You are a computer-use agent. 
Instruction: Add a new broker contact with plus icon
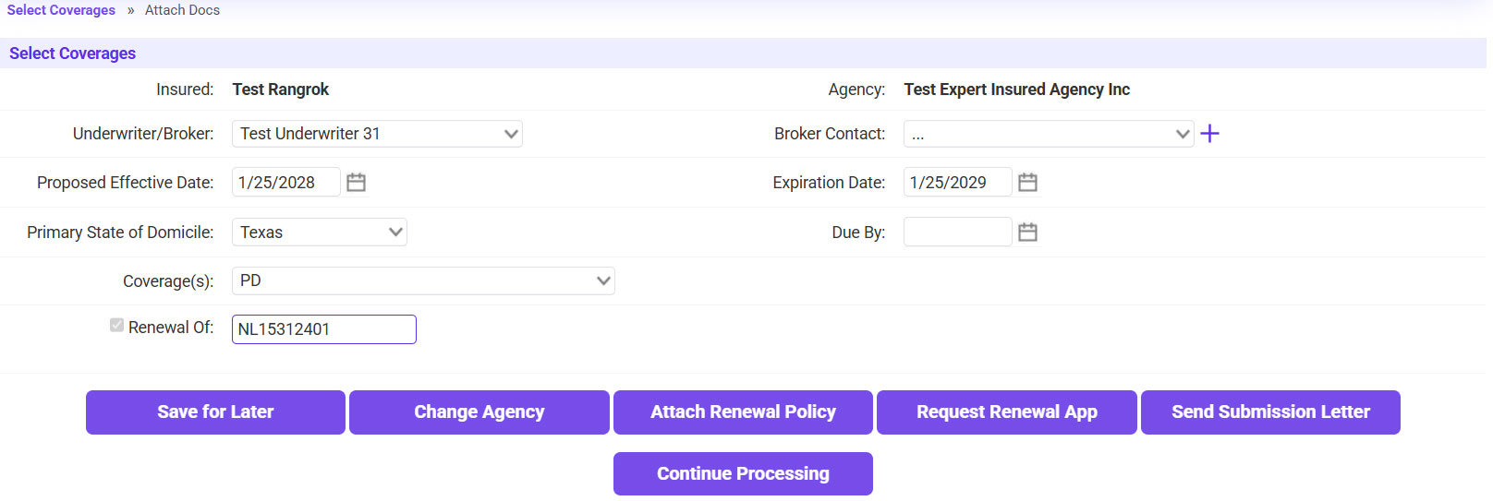click(1209, 134)
